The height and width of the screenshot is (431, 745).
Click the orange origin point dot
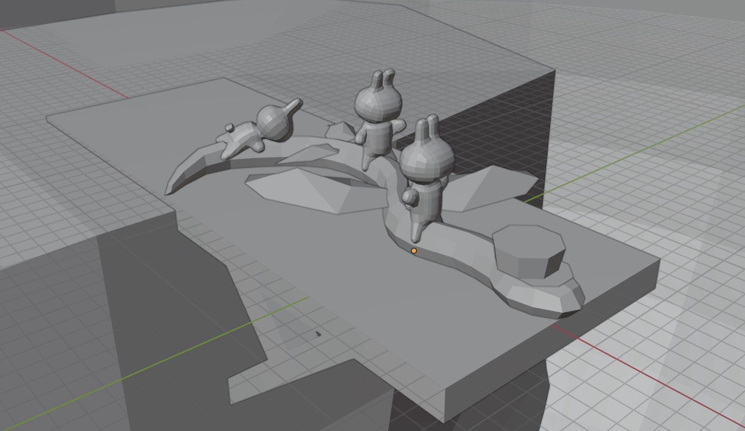point(414,251)
